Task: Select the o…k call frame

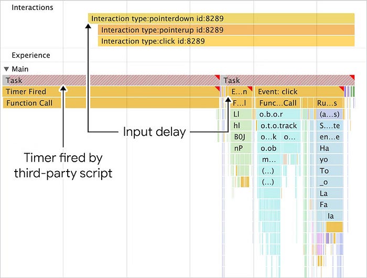Action: 269,137
